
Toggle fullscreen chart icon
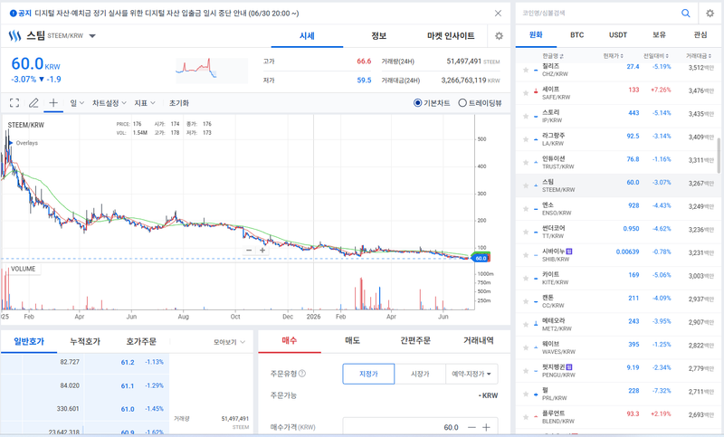(14, 103)
